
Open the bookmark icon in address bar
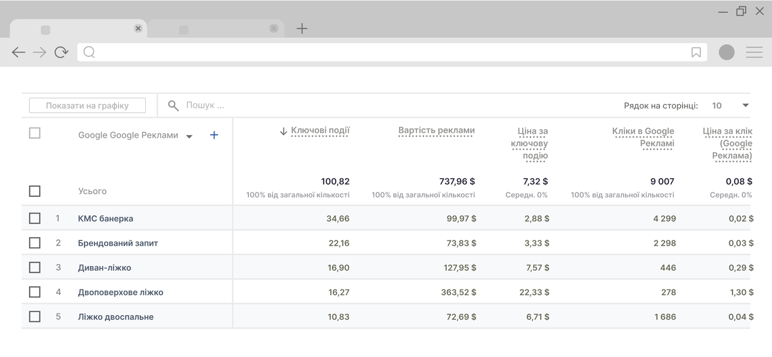click(696, 52)
